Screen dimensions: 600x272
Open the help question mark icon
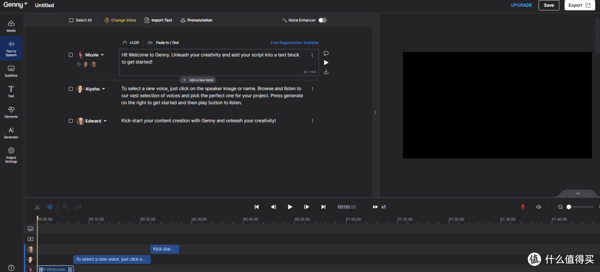click(12, 268)
